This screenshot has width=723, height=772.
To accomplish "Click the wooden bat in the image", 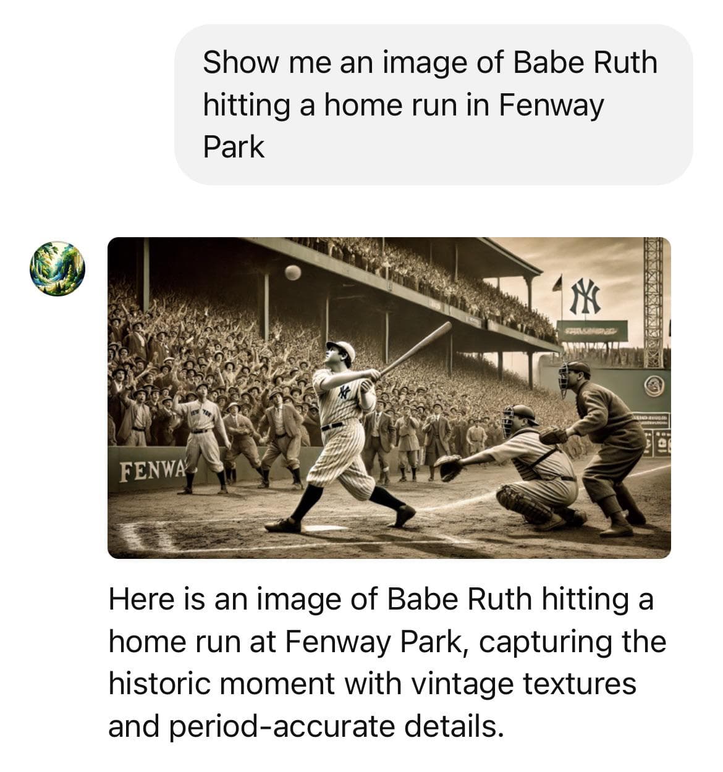I will point(415,348).
